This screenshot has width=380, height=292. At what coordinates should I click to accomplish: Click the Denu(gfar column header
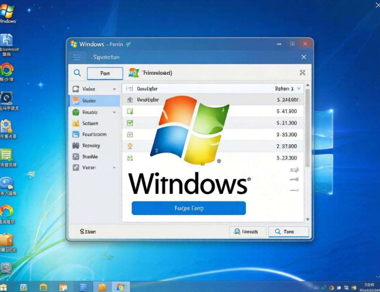click(147, 89)
